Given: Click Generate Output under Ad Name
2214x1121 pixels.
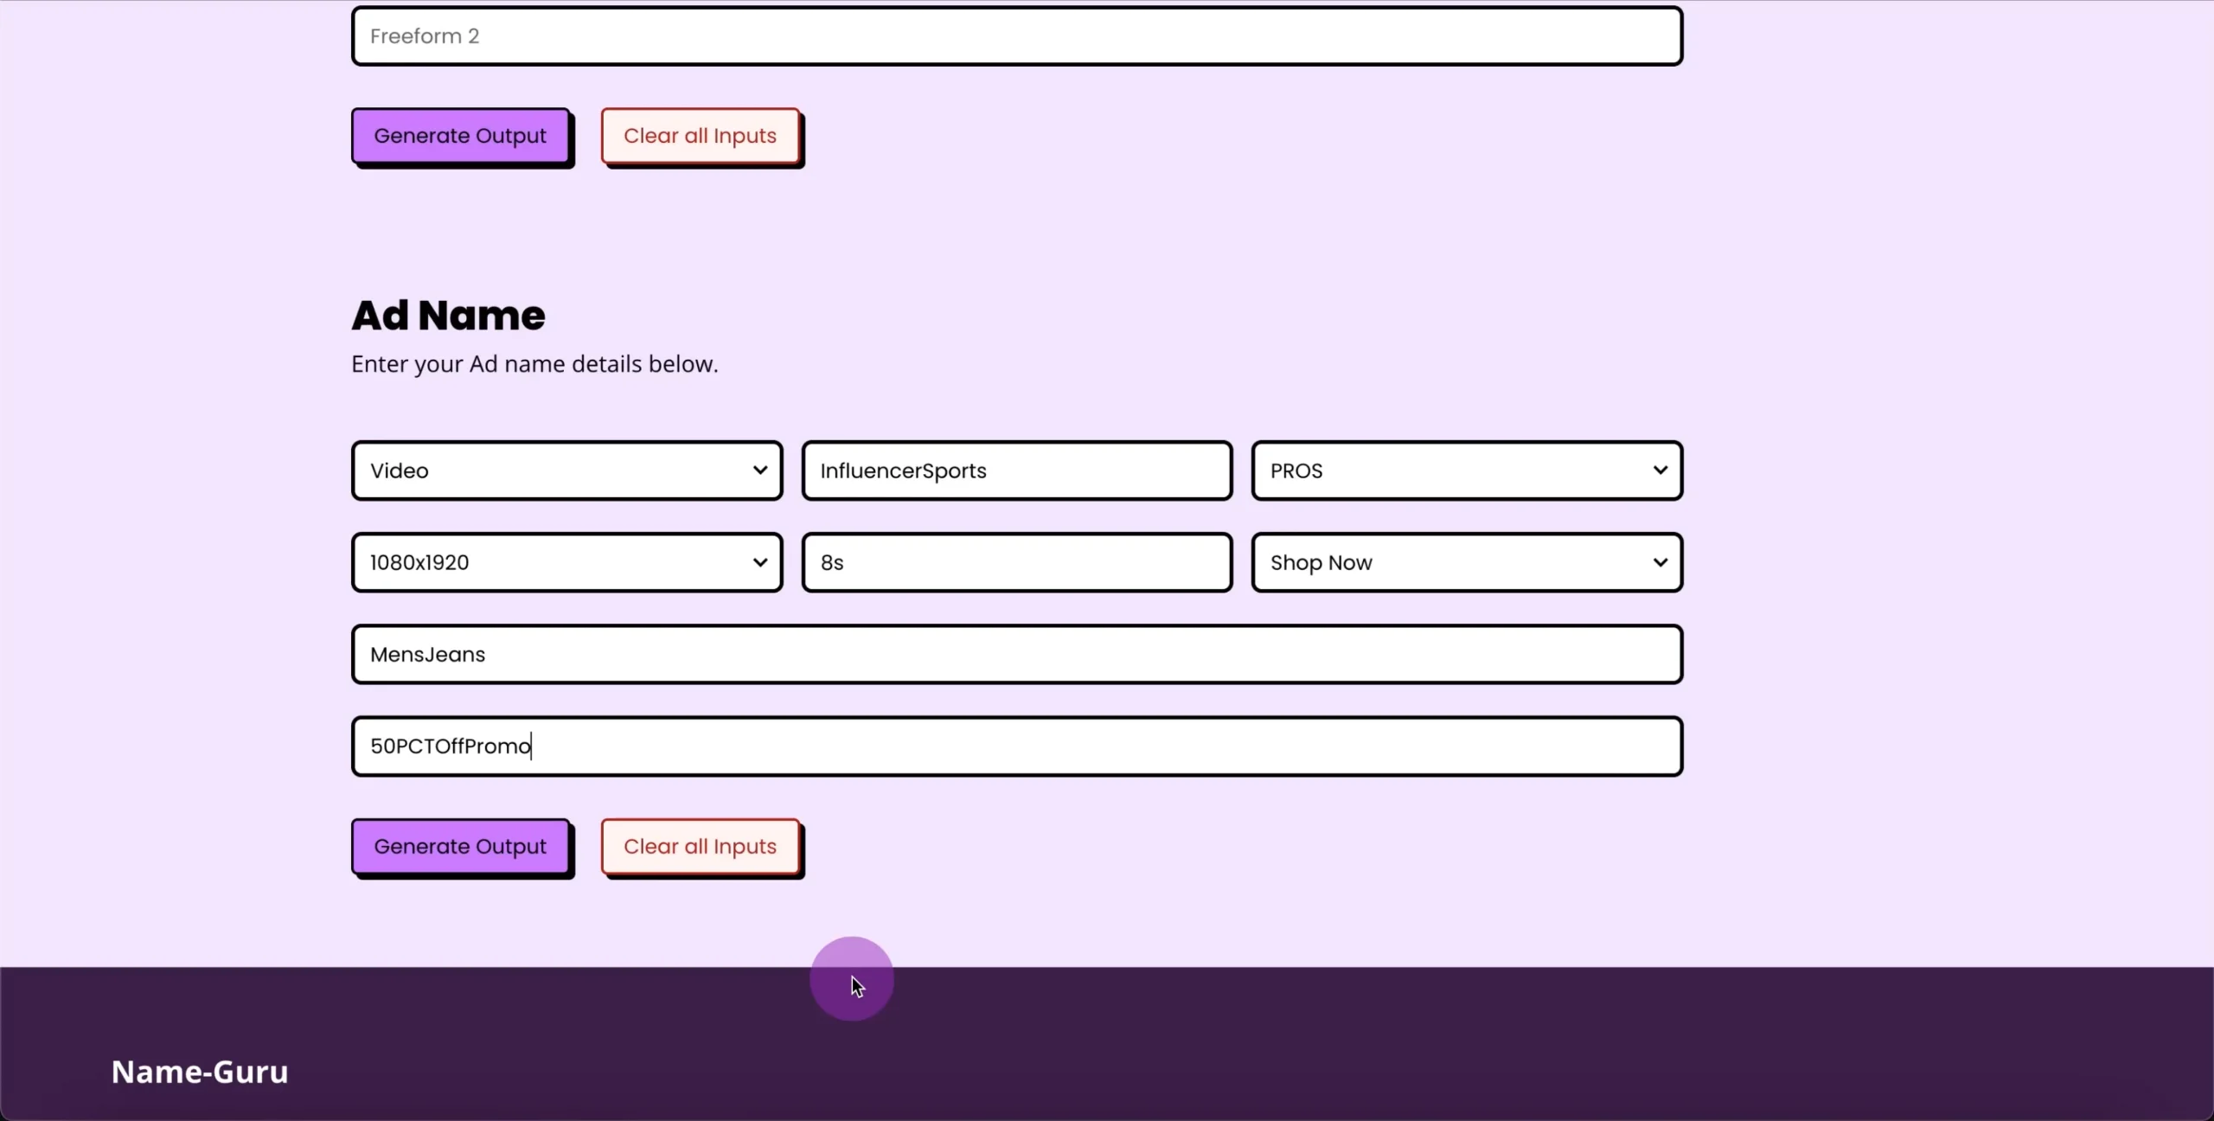Looking at the screenshot, I should [x=460, y=847].
